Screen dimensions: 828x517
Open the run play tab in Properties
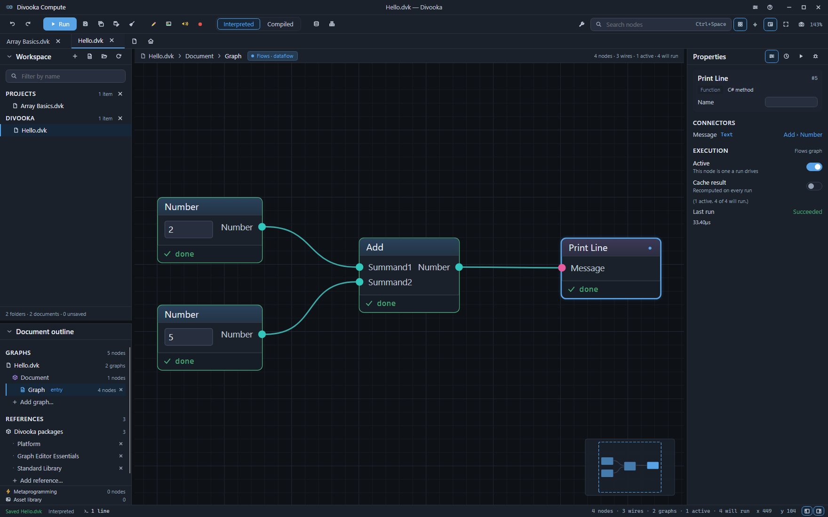801,56
